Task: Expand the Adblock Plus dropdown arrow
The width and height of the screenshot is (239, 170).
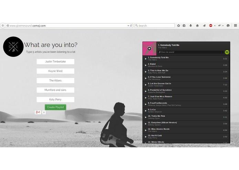Action: [x=215, y=26]
